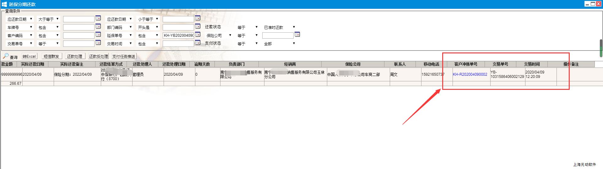Click calendar icon beside 延保单号 KH-YB field
603x169 pixels.
point(198,35)
